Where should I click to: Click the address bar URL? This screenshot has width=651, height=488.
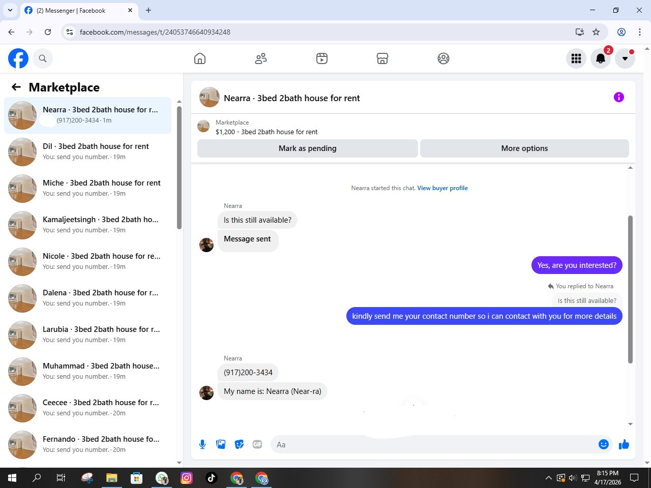[155, 32]
